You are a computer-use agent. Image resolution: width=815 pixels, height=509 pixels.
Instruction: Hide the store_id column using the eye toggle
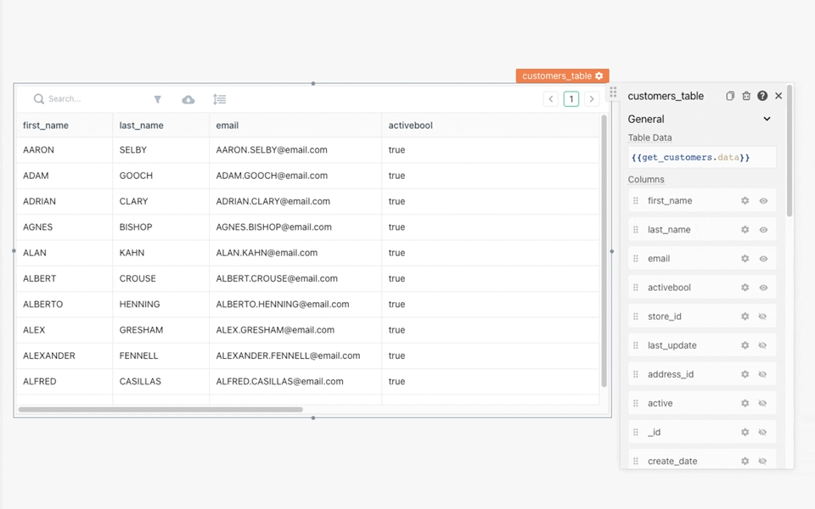pos(763,316)
